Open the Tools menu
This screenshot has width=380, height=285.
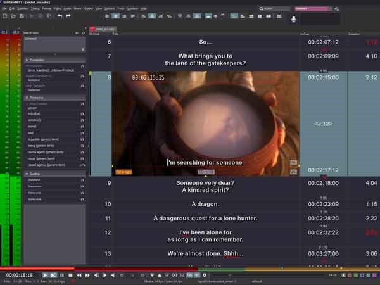[121, 9]
